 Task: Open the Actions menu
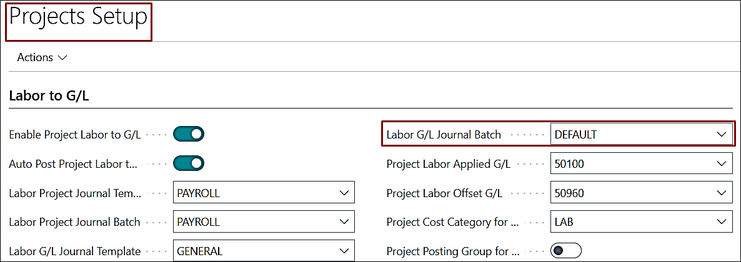click(x=42, y=57)
